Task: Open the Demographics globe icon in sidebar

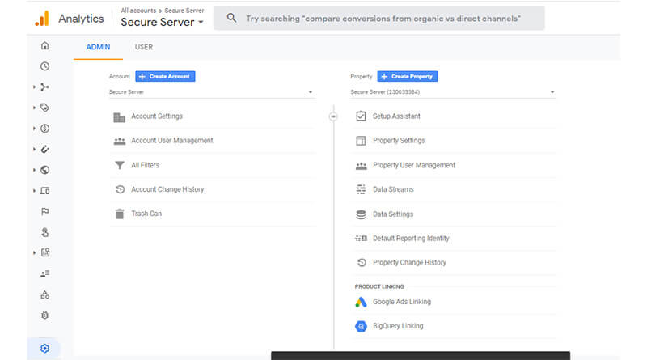Action: [45, 170]
